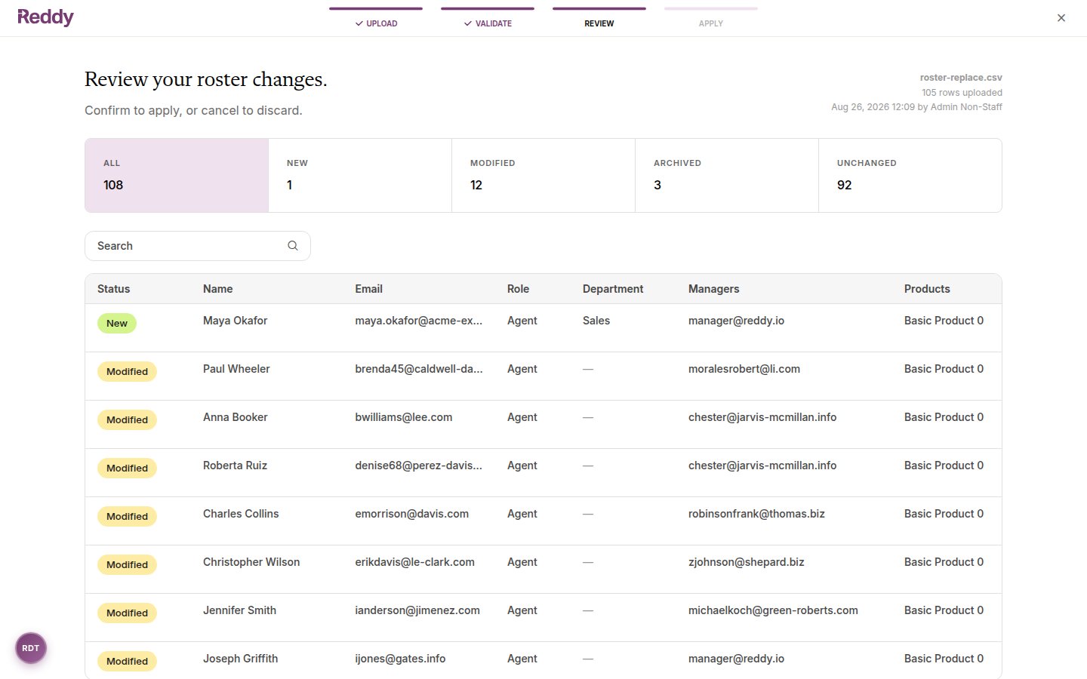Screen dimensions: 1087x679
Task: Click Modified badge in Charles Collins row
Action: point(127,517)
